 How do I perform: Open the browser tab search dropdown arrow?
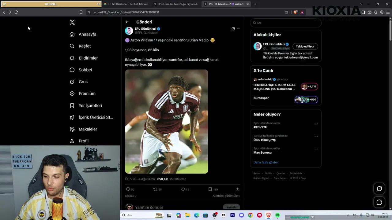pos(361,4)
